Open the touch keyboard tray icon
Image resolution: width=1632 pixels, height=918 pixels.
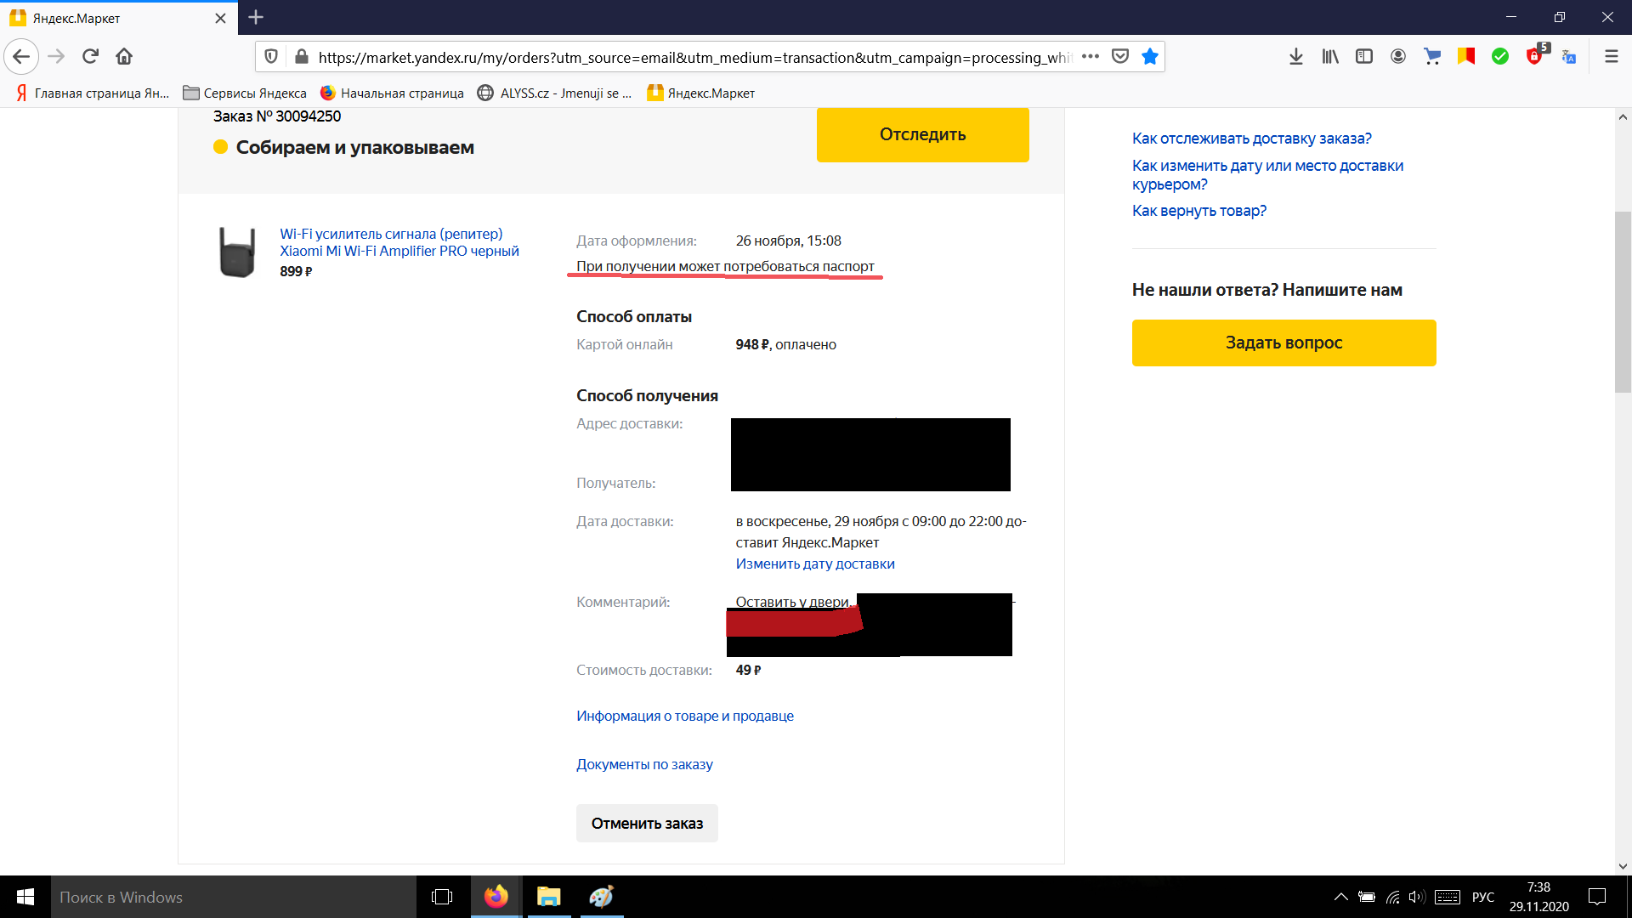click(1448, 897)
